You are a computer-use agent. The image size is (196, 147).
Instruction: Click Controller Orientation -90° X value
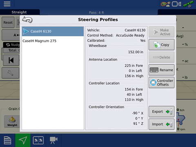(138, 113)
